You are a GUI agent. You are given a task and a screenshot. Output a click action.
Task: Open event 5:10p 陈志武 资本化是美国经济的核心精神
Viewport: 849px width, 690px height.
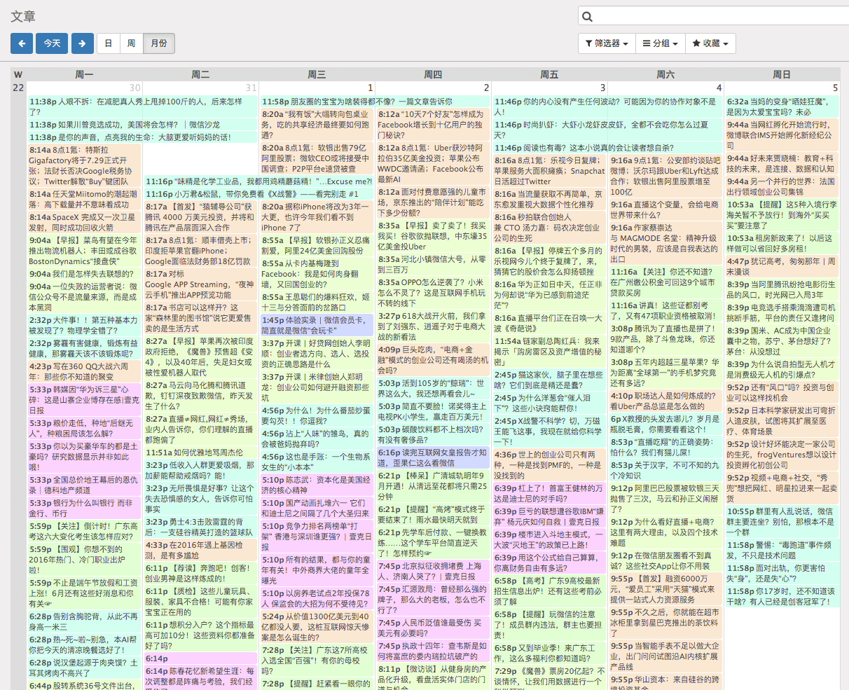(x=317, y=485)
